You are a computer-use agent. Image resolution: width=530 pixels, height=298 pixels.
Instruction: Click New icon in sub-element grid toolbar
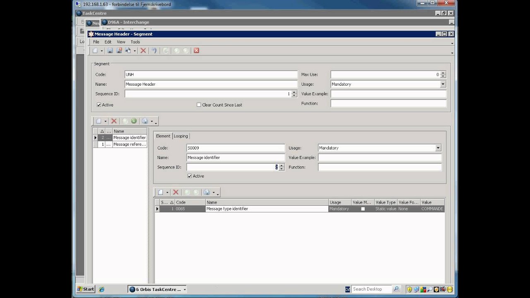[161, 192]
